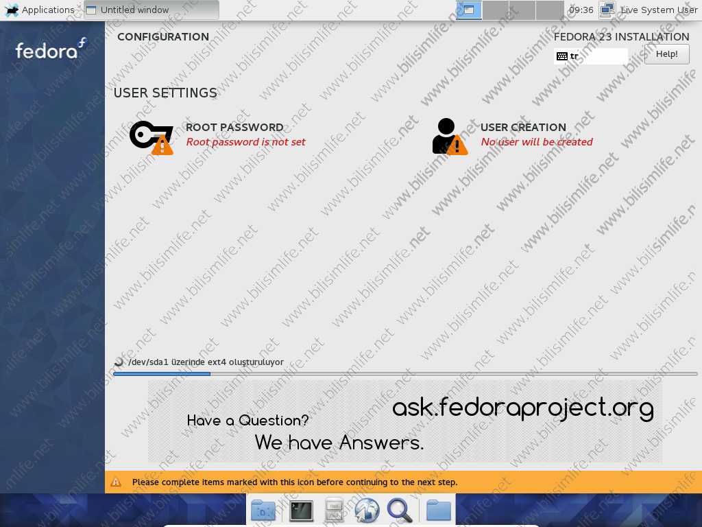The image size is (702, 527).
Task: Click 'Root password is not set' status
Action: [x=246, y=142]
